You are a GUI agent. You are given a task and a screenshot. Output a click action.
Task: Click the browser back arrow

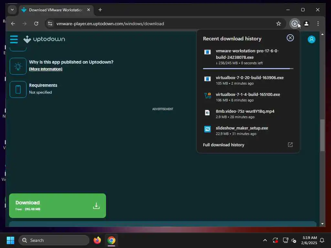pos(13,24)
